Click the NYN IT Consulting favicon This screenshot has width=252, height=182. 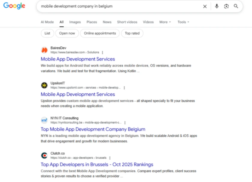(44, 120)
